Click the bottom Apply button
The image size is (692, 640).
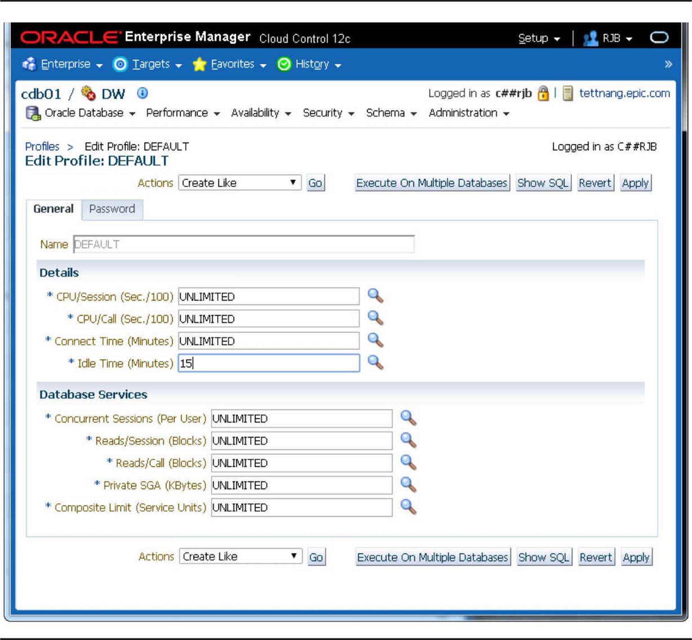click(636, 557)
